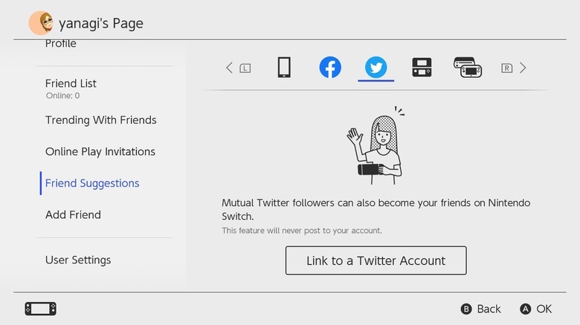Select the Wii U console icon
The height and width of the screenshot is (325, 580).
click(x=468, y=68)
